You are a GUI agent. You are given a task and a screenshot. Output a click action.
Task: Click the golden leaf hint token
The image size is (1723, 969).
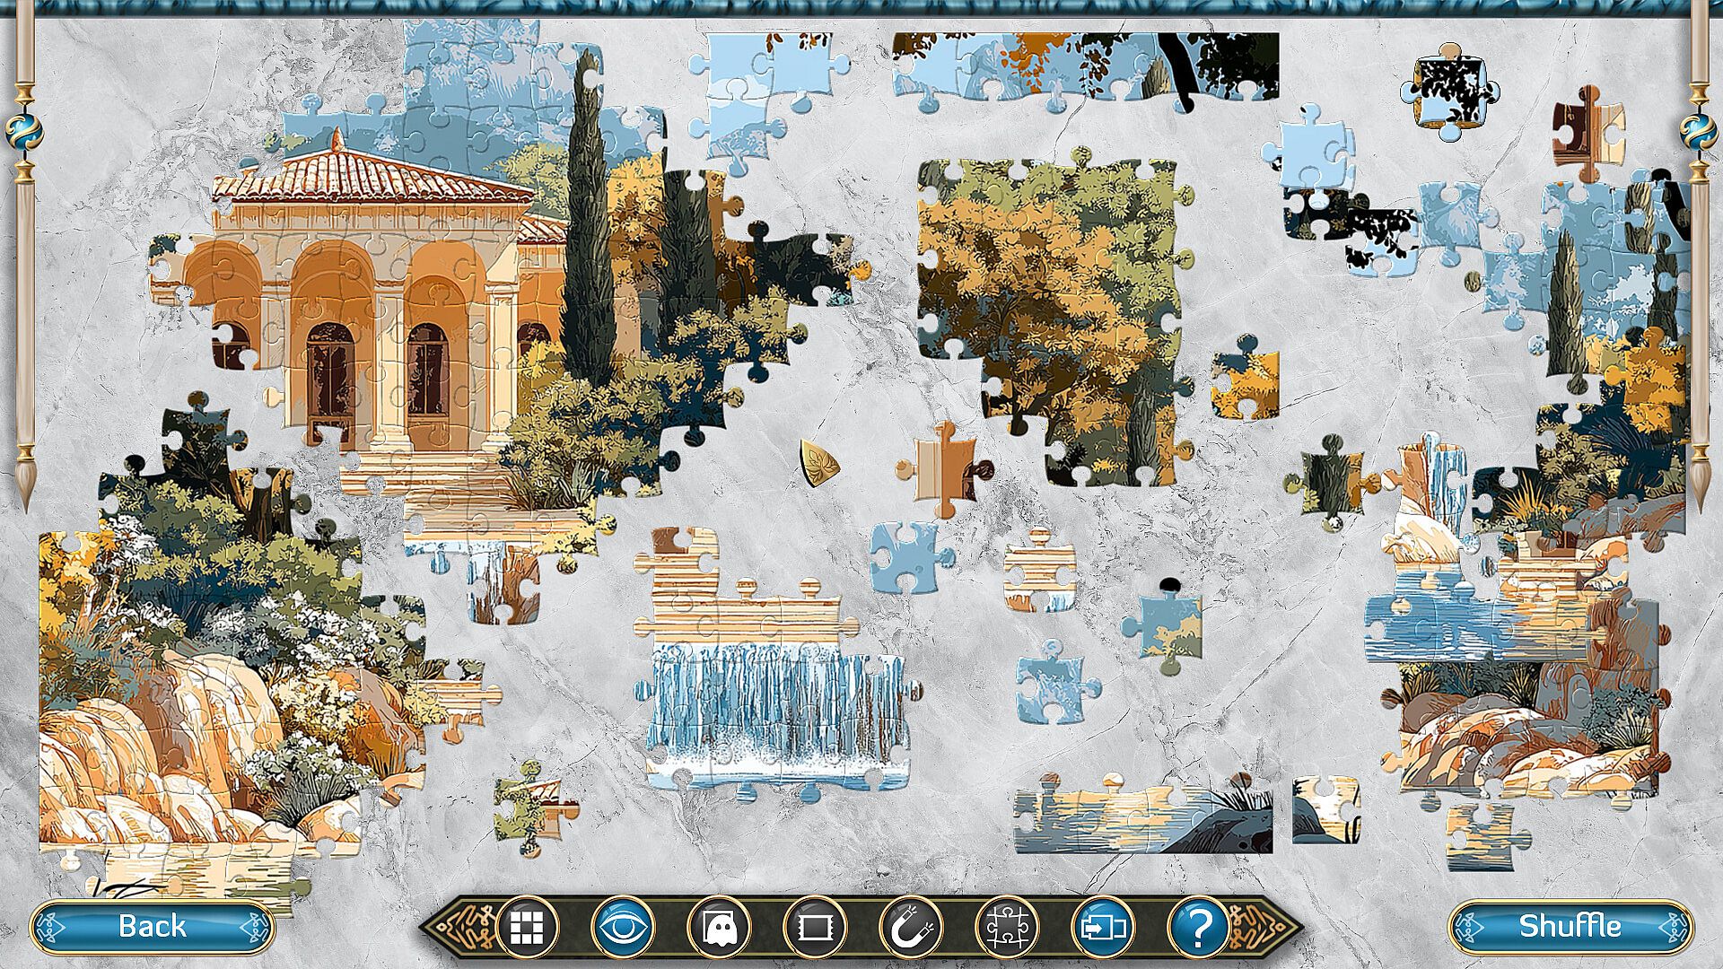818,464
